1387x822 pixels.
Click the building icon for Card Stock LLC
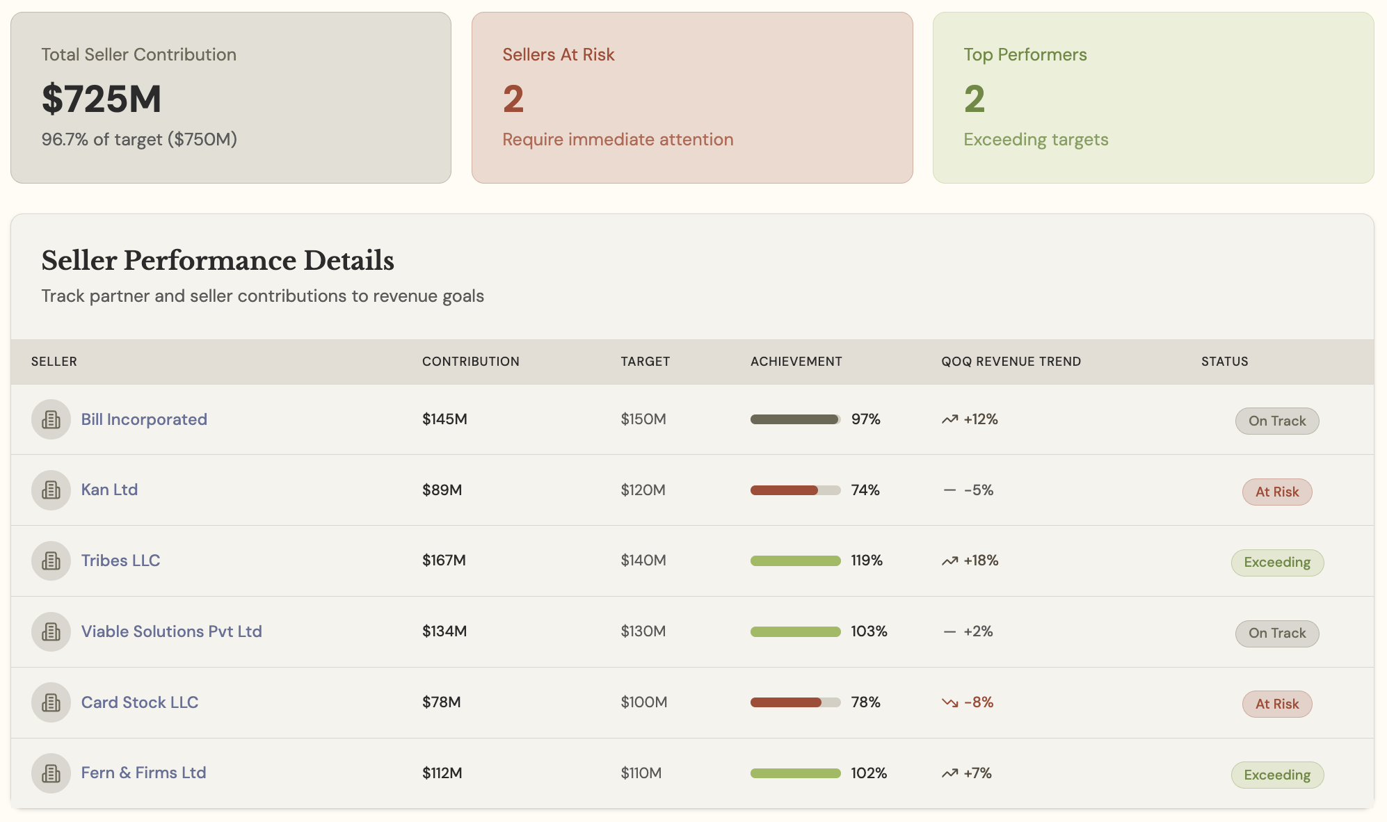[51, 702]
